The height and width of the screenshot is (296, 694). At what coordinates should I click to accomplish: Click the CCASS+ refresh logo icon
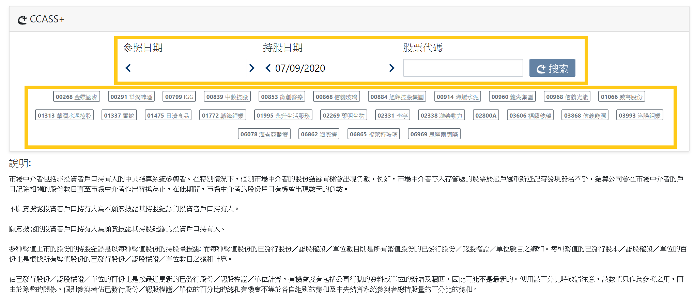pyautogui.click(x=22, y=20)
